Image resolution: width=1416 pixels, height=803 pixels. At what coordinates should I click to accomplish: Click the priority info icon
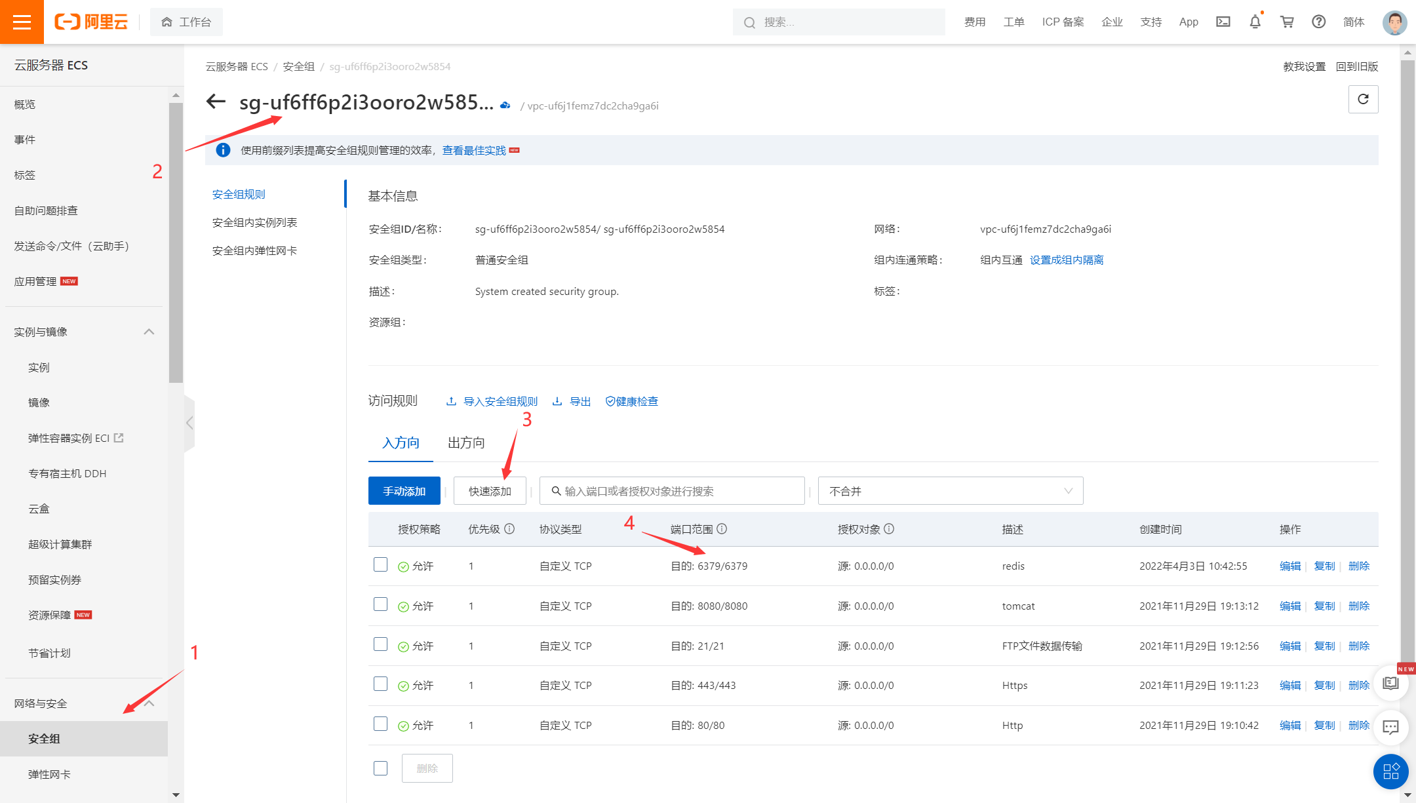pyautogui.click(x=509, y=529)
